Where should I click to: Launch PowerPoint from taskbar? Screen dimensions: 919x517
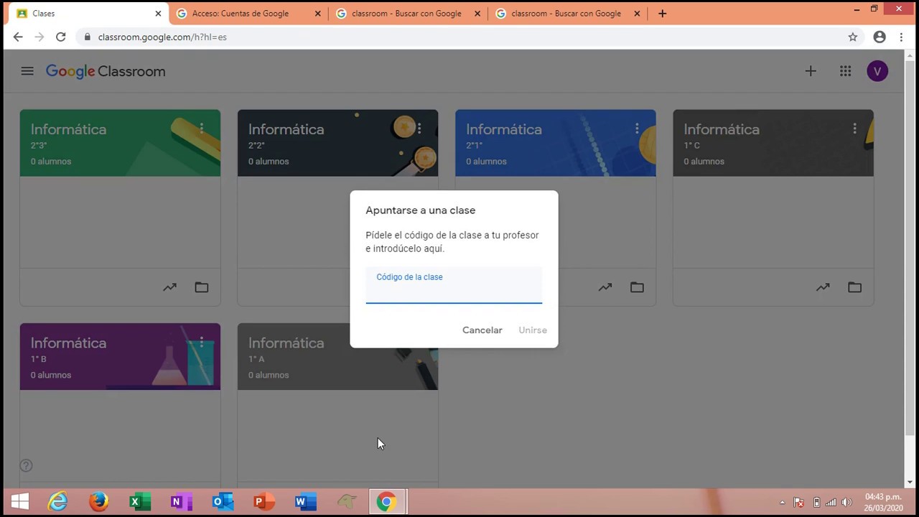pos(263,502)
